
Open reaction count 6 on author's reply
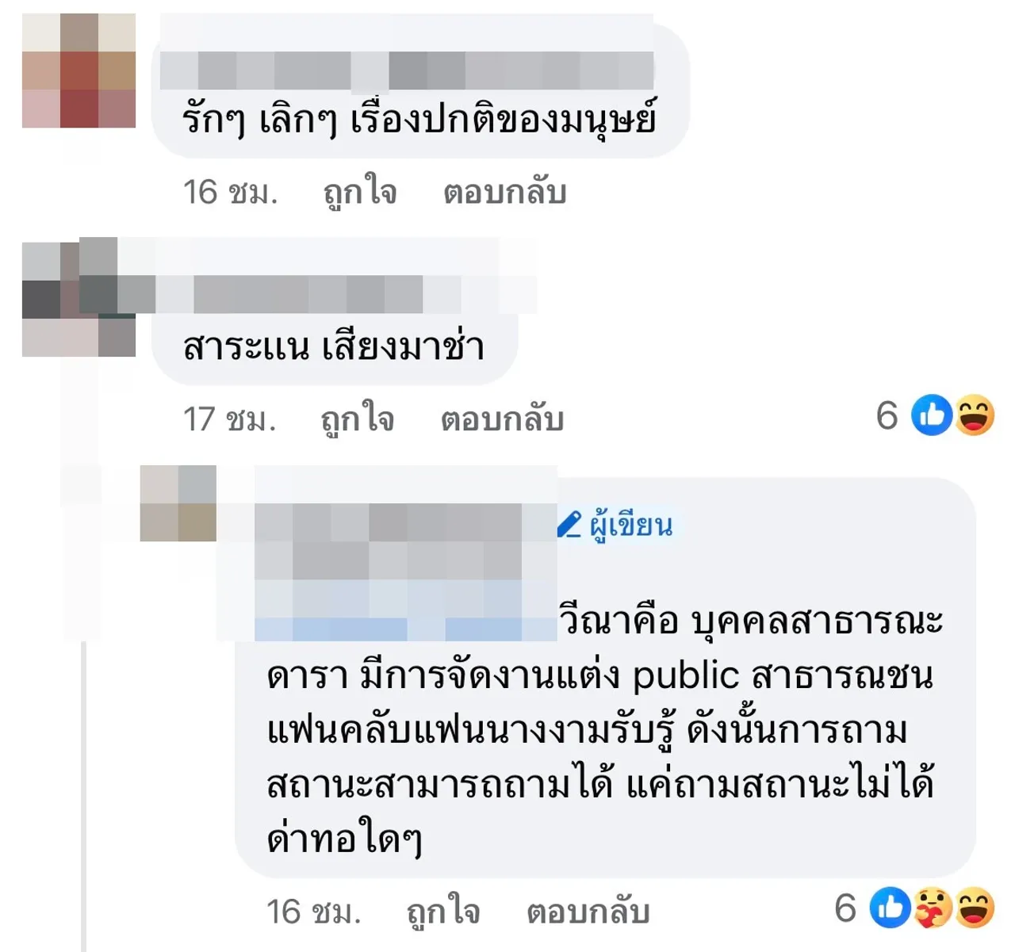tap(846, 908)
